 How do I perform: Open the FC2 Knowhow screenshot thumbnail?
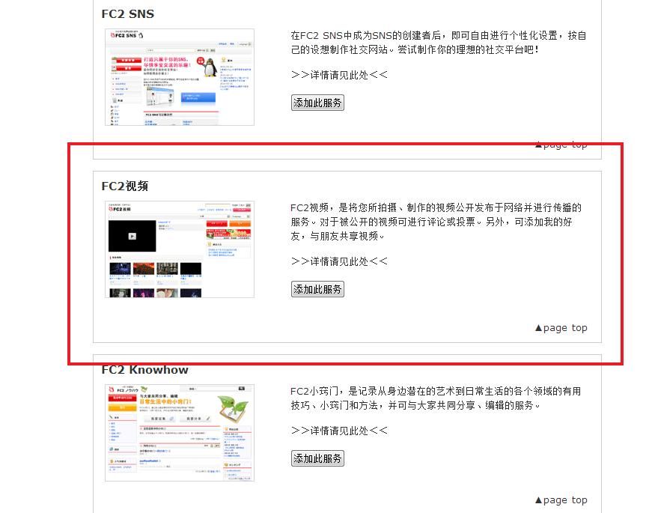click(x=180, y=433)
